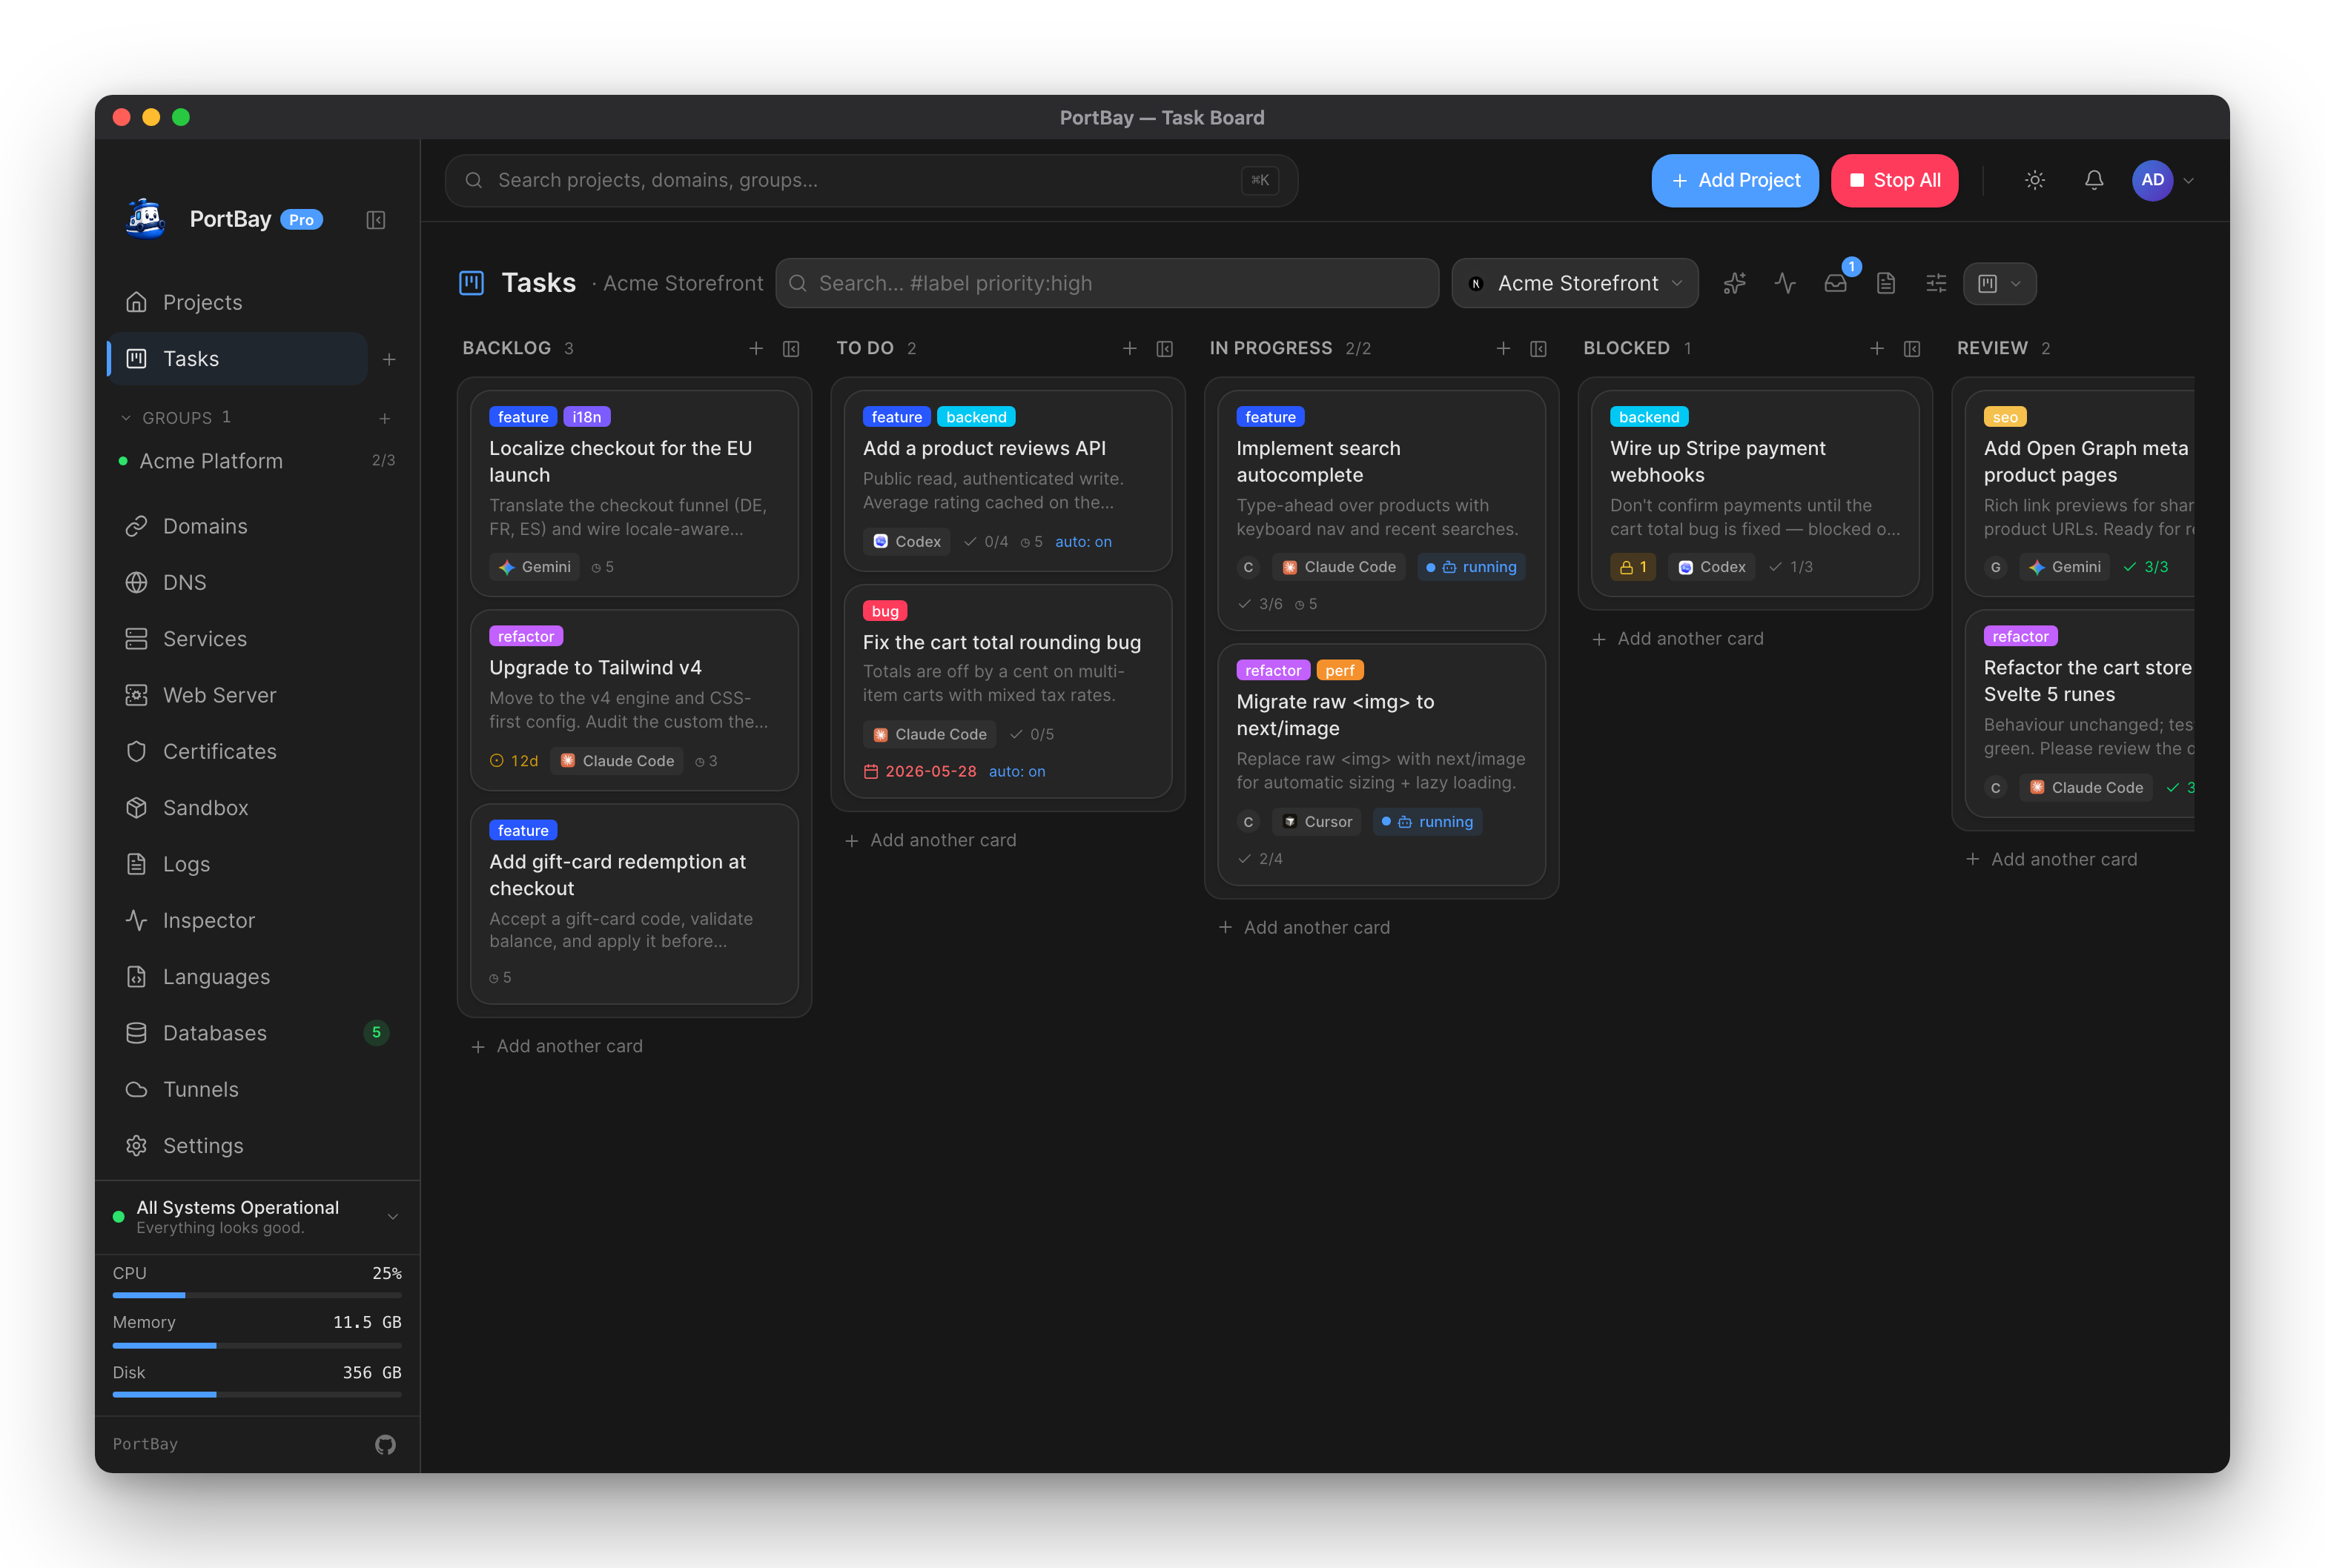The height and width of the screenshot is (1568, 2325).
Task: Open Languages file icon
Action: (x=137, y=977)
